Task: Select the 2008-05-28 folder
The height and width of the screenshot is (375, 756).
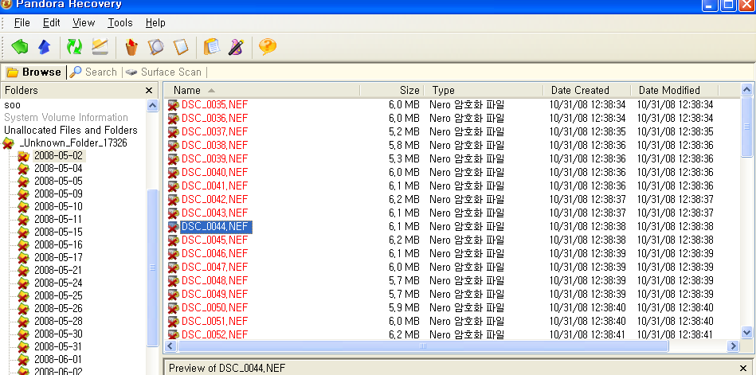Action: point(58,322)
